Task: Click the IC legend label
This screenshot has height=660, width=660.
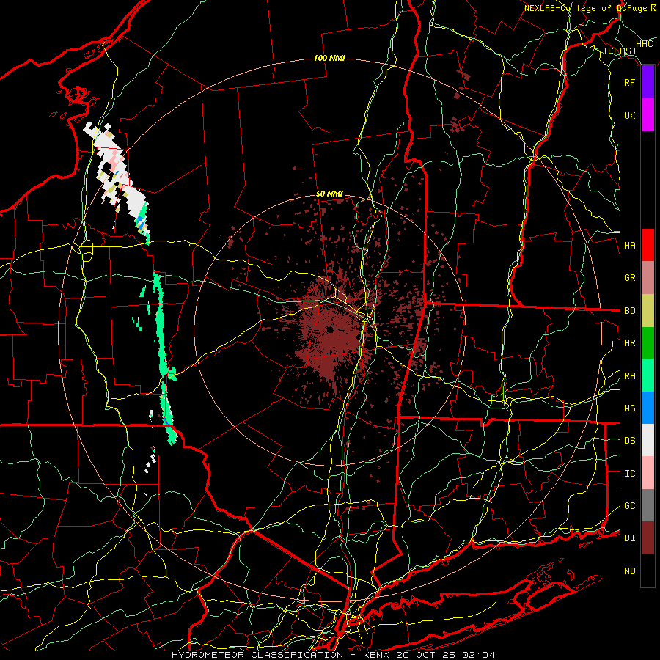Action: 629,474
